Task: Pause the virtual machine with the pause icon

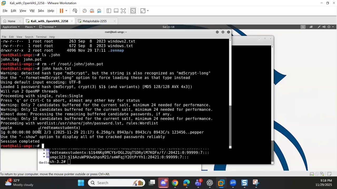Action: tap(61, 11)
